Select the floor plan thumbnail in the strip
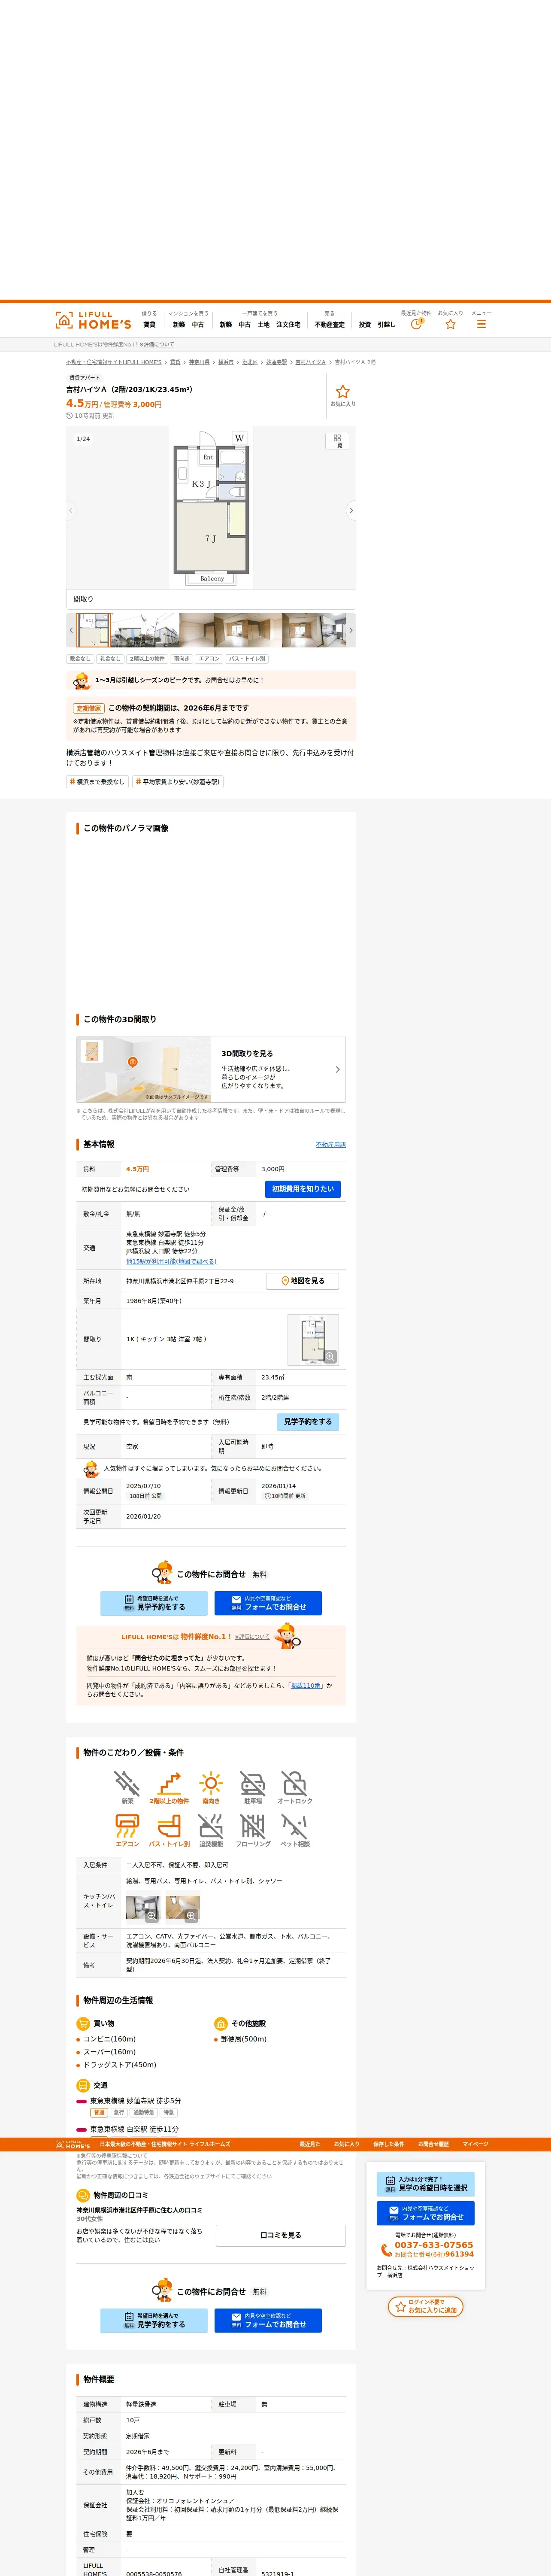This screenshot has width=551, height=2576. [x=94, y=630]
